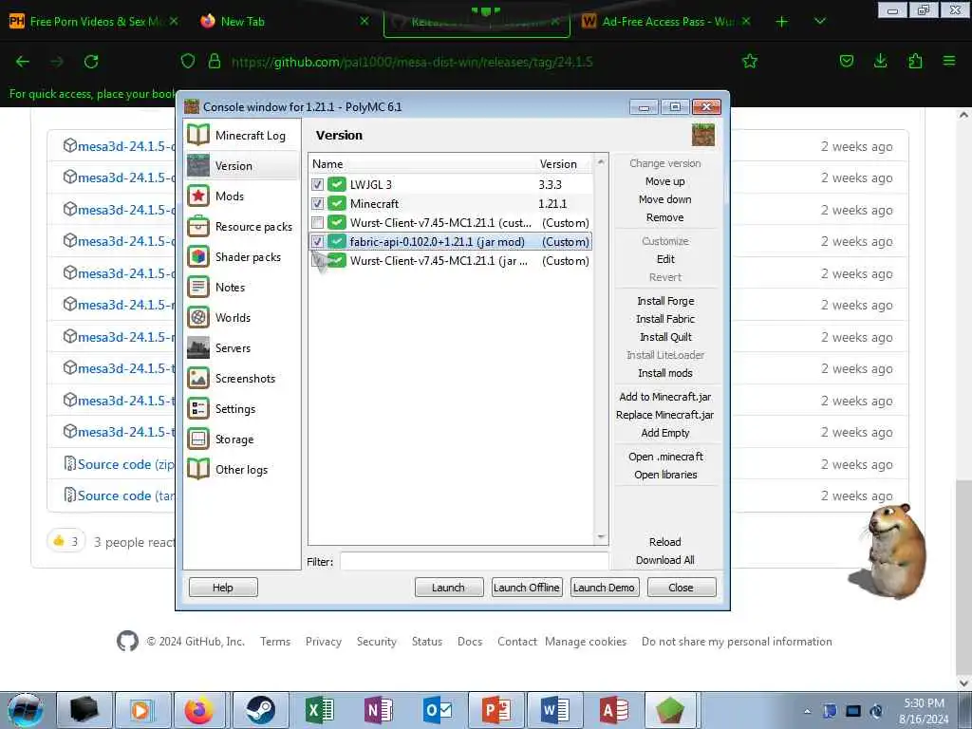Click the Windows Start orb
The image size is (972, 729).
click(x=26, y=710)
